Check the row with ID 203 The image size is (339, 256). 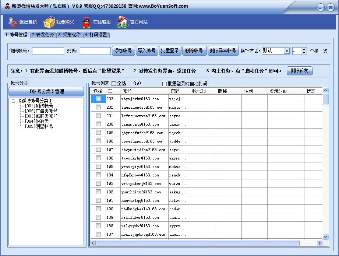point(98,99)
